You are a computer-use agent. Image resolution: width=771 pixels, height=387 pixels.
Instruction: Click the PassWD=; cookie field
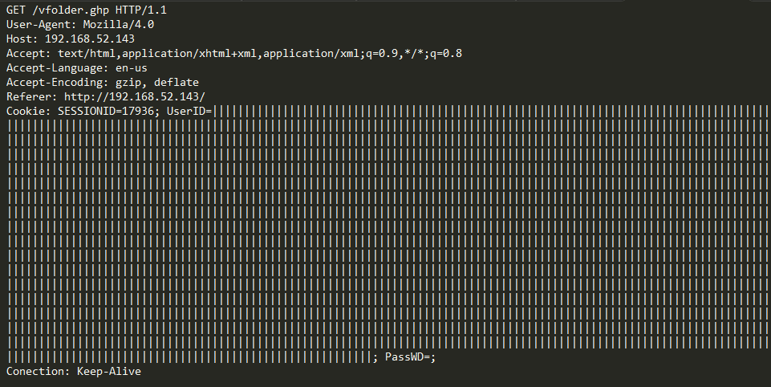[x=410, y=357]
